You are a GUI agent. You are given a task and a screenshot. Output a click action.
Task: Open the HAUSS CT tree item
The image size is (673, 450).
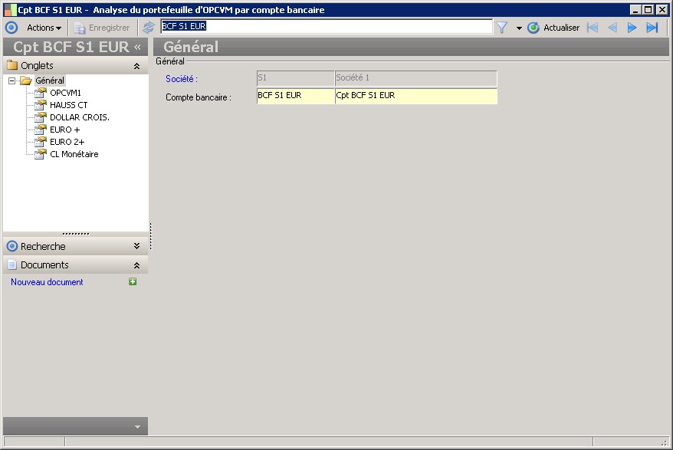69,105
